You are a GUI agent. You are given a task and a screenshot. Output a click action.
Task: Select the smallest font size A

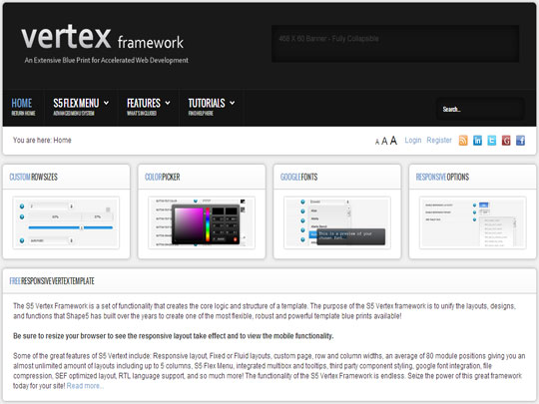tap(377, 142)
